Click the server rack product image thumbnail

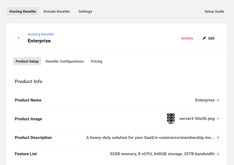(x=171, y=119)
